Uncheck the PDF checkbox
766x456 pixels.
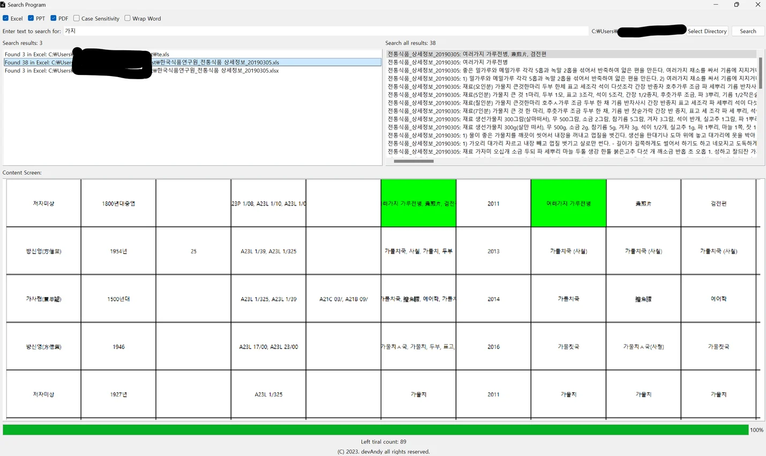pyautogui.click(x=54, y=18)
